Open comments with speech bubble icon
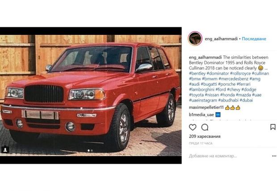The height and width of the screenshot is (191, 277). tap(205, 127)
